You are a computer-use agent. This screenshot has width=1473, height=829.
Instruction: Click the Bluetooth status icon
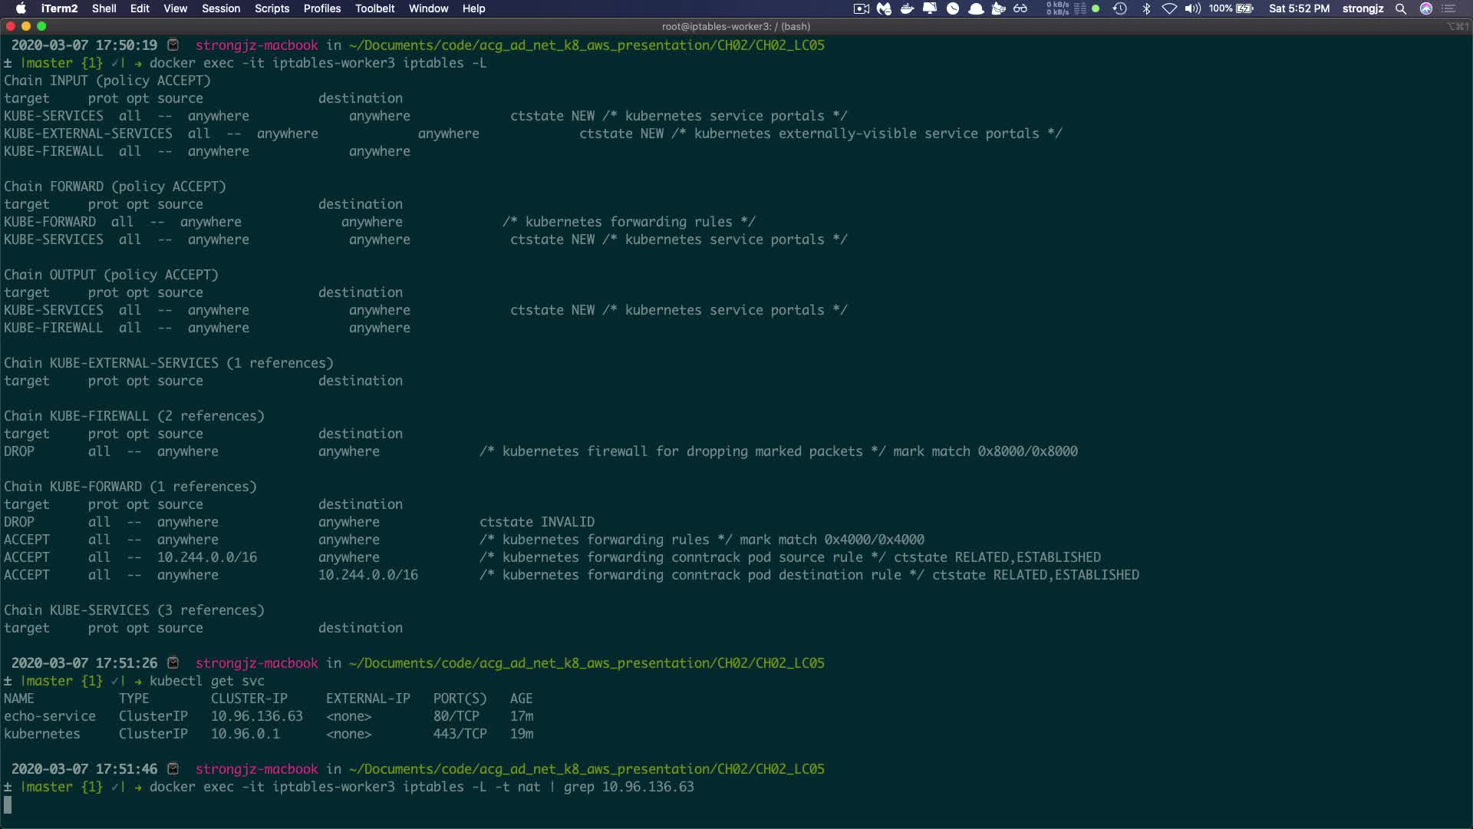[x=1146, y=8]
